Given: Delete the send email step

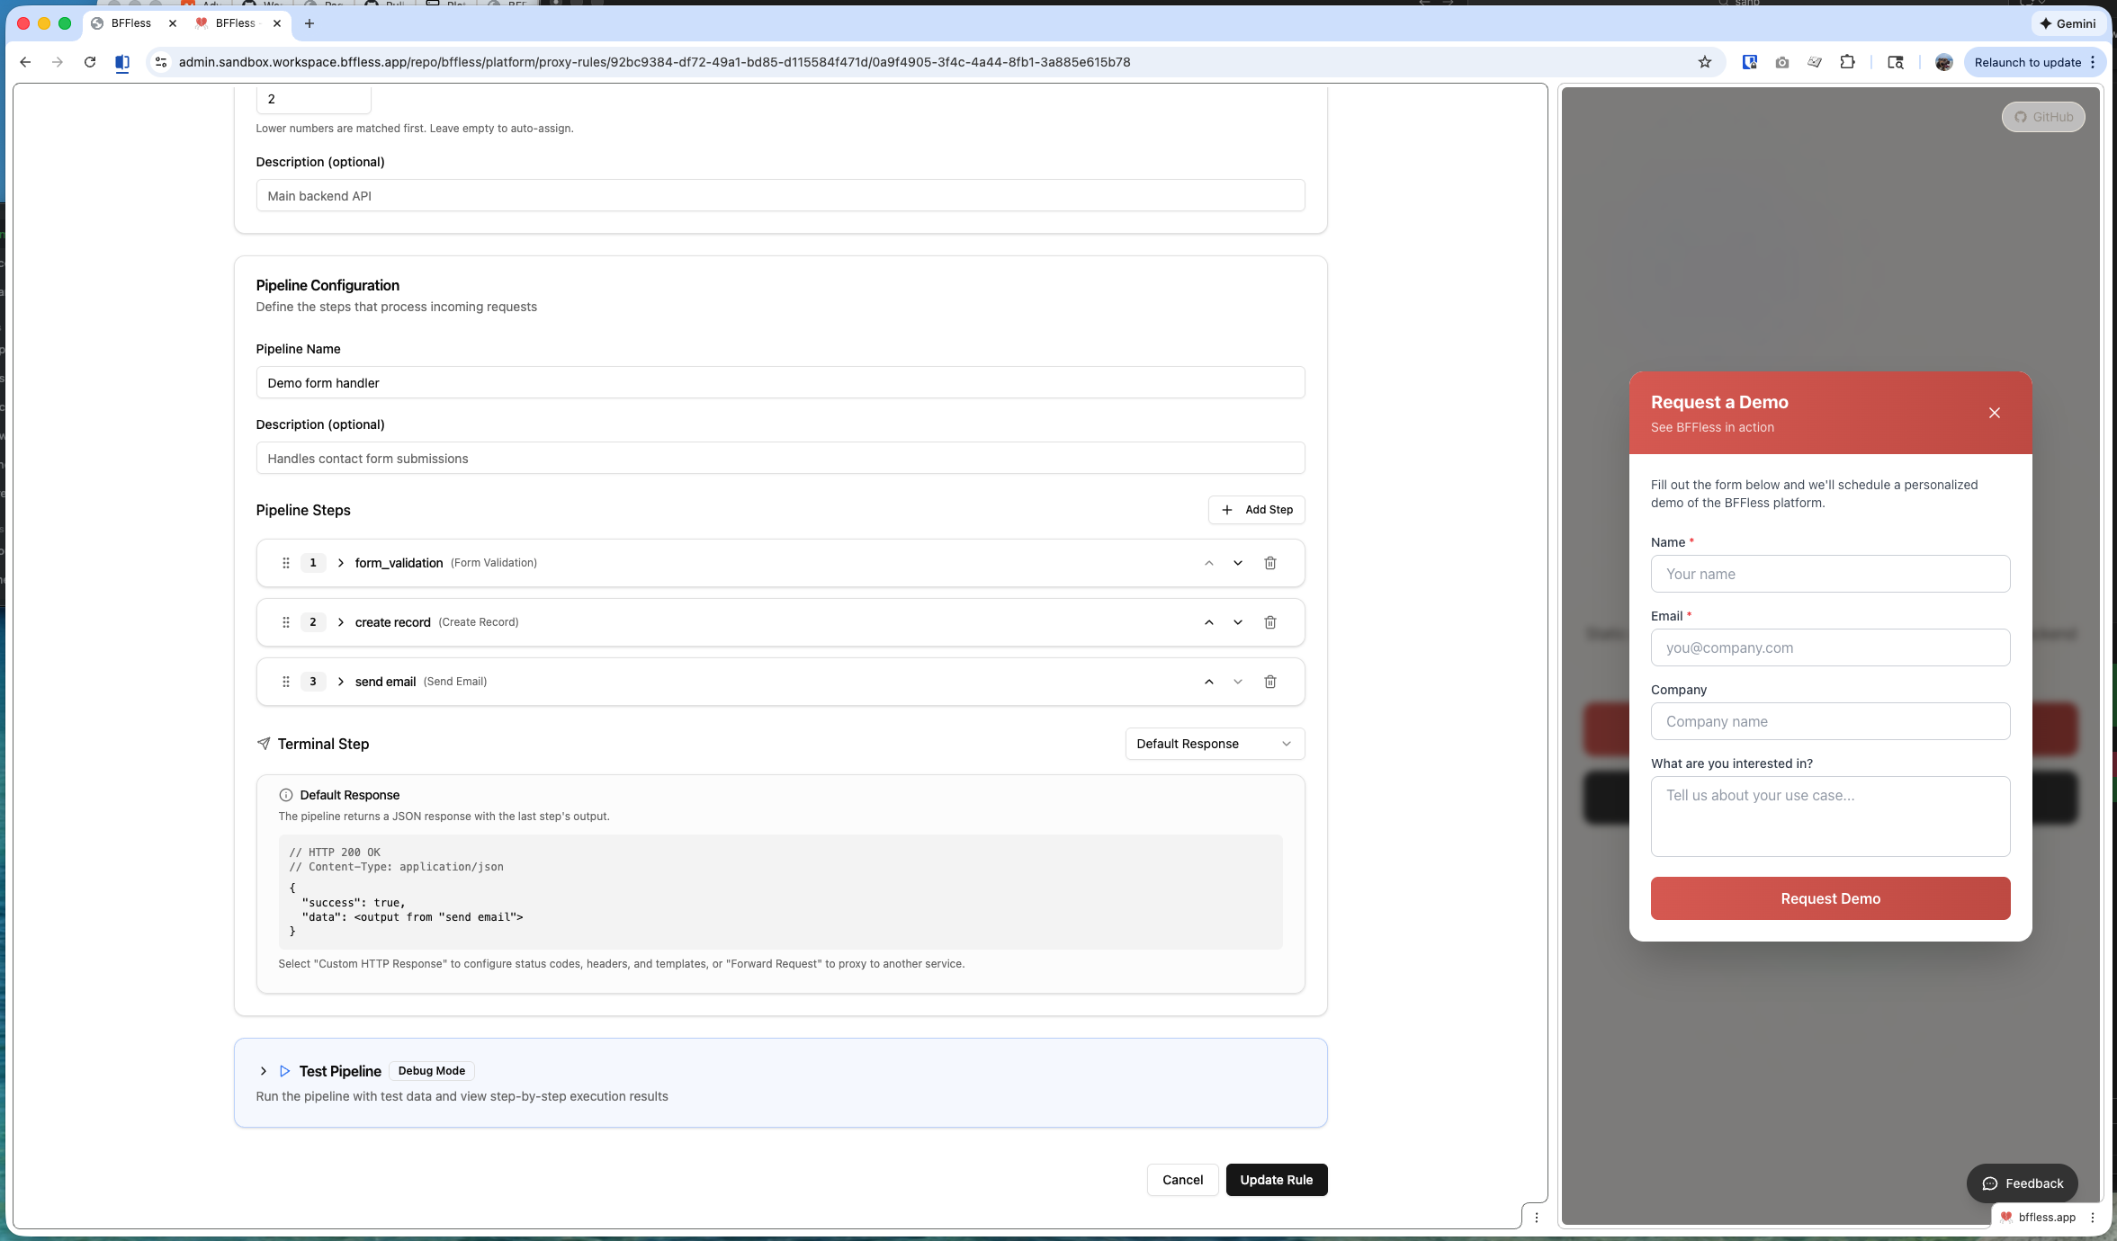Looking at the screenshot, I should [1269, 682].
